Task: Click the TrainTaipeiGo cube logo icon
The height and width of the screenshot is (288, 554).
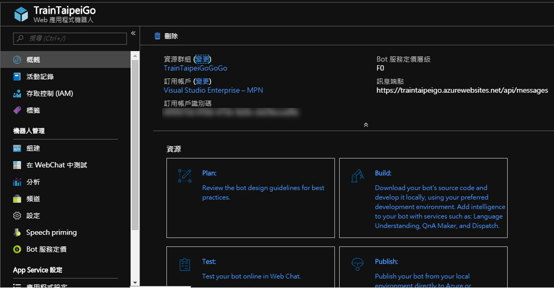Action: [21, 14]
